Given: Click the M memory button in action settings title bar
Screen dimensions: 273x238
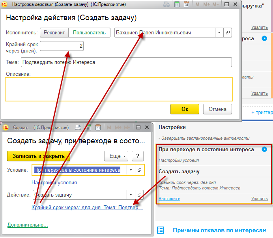Looking at the screenshot, I should tap(197, 4).
